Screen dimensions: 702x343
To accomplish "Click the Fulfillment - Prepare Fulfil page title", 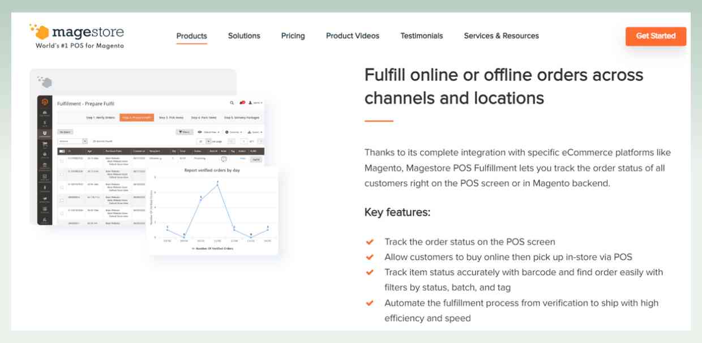I will [85, 104].
